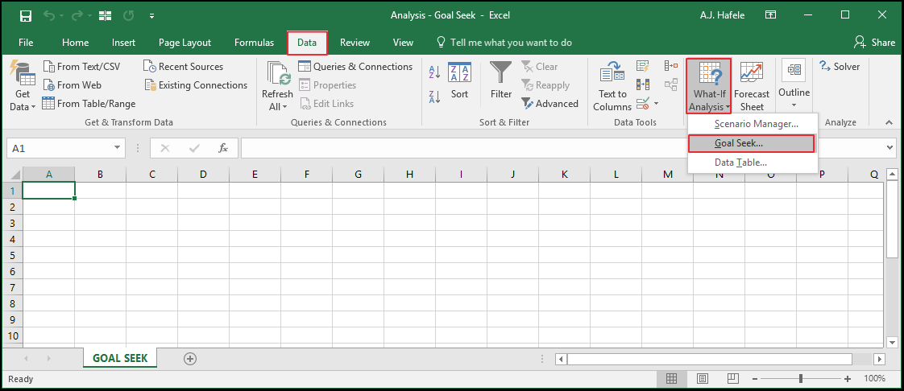The height and width of the screenshot is (391, 904).
Task: Expand the Data Validation dropdown arrow
Action: 656,105
